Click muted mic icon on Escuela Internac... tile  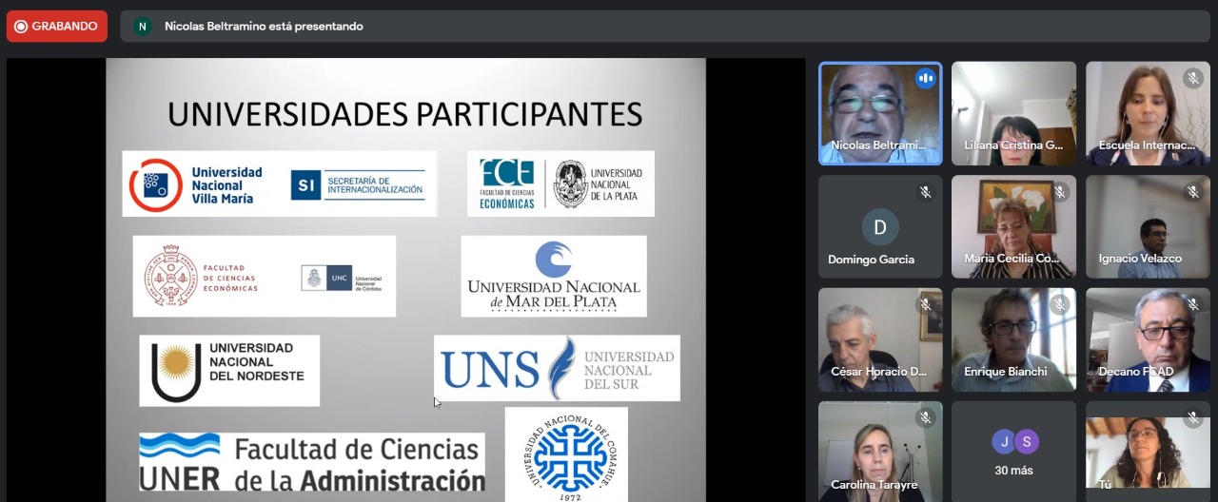[x=1193, y=78]
